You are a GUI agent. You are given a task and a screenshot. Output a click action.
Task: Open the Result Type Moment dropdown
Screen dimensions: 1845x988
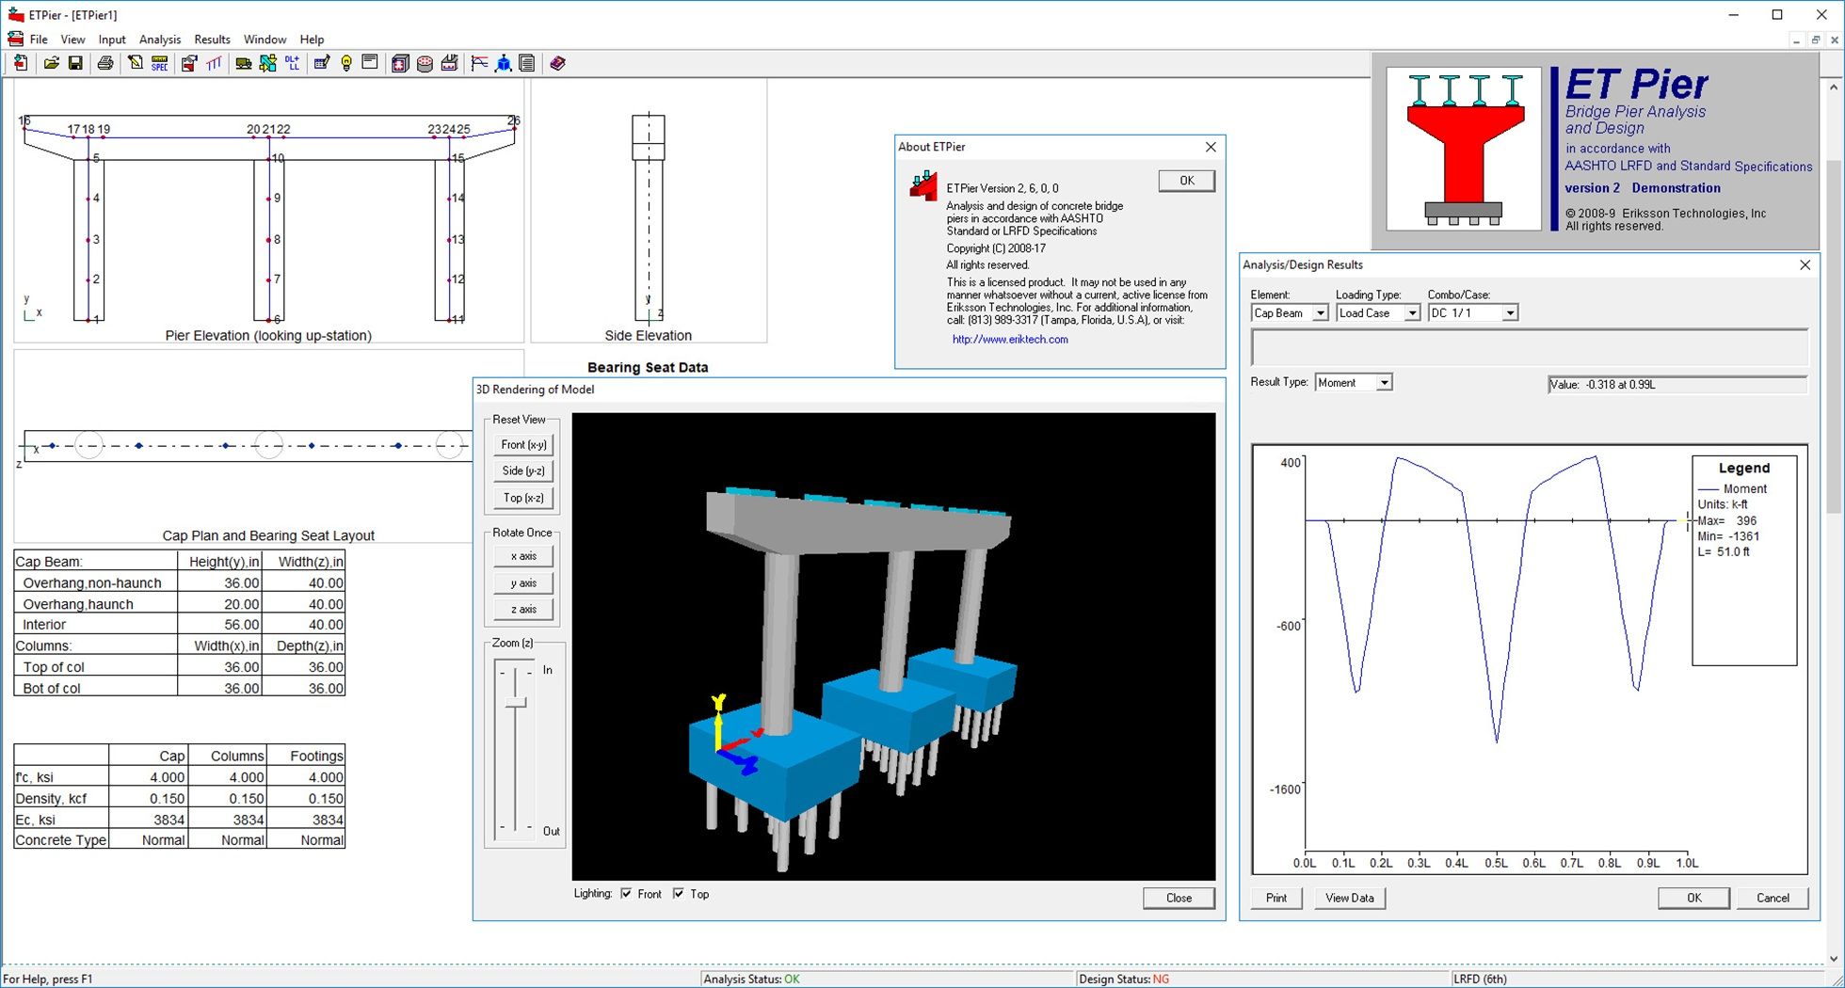click(x=1384, y=383)
